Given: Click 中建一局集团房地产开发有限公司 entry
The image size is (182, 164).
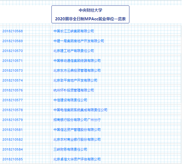Looking at the screenshot, I should (79, 41).
